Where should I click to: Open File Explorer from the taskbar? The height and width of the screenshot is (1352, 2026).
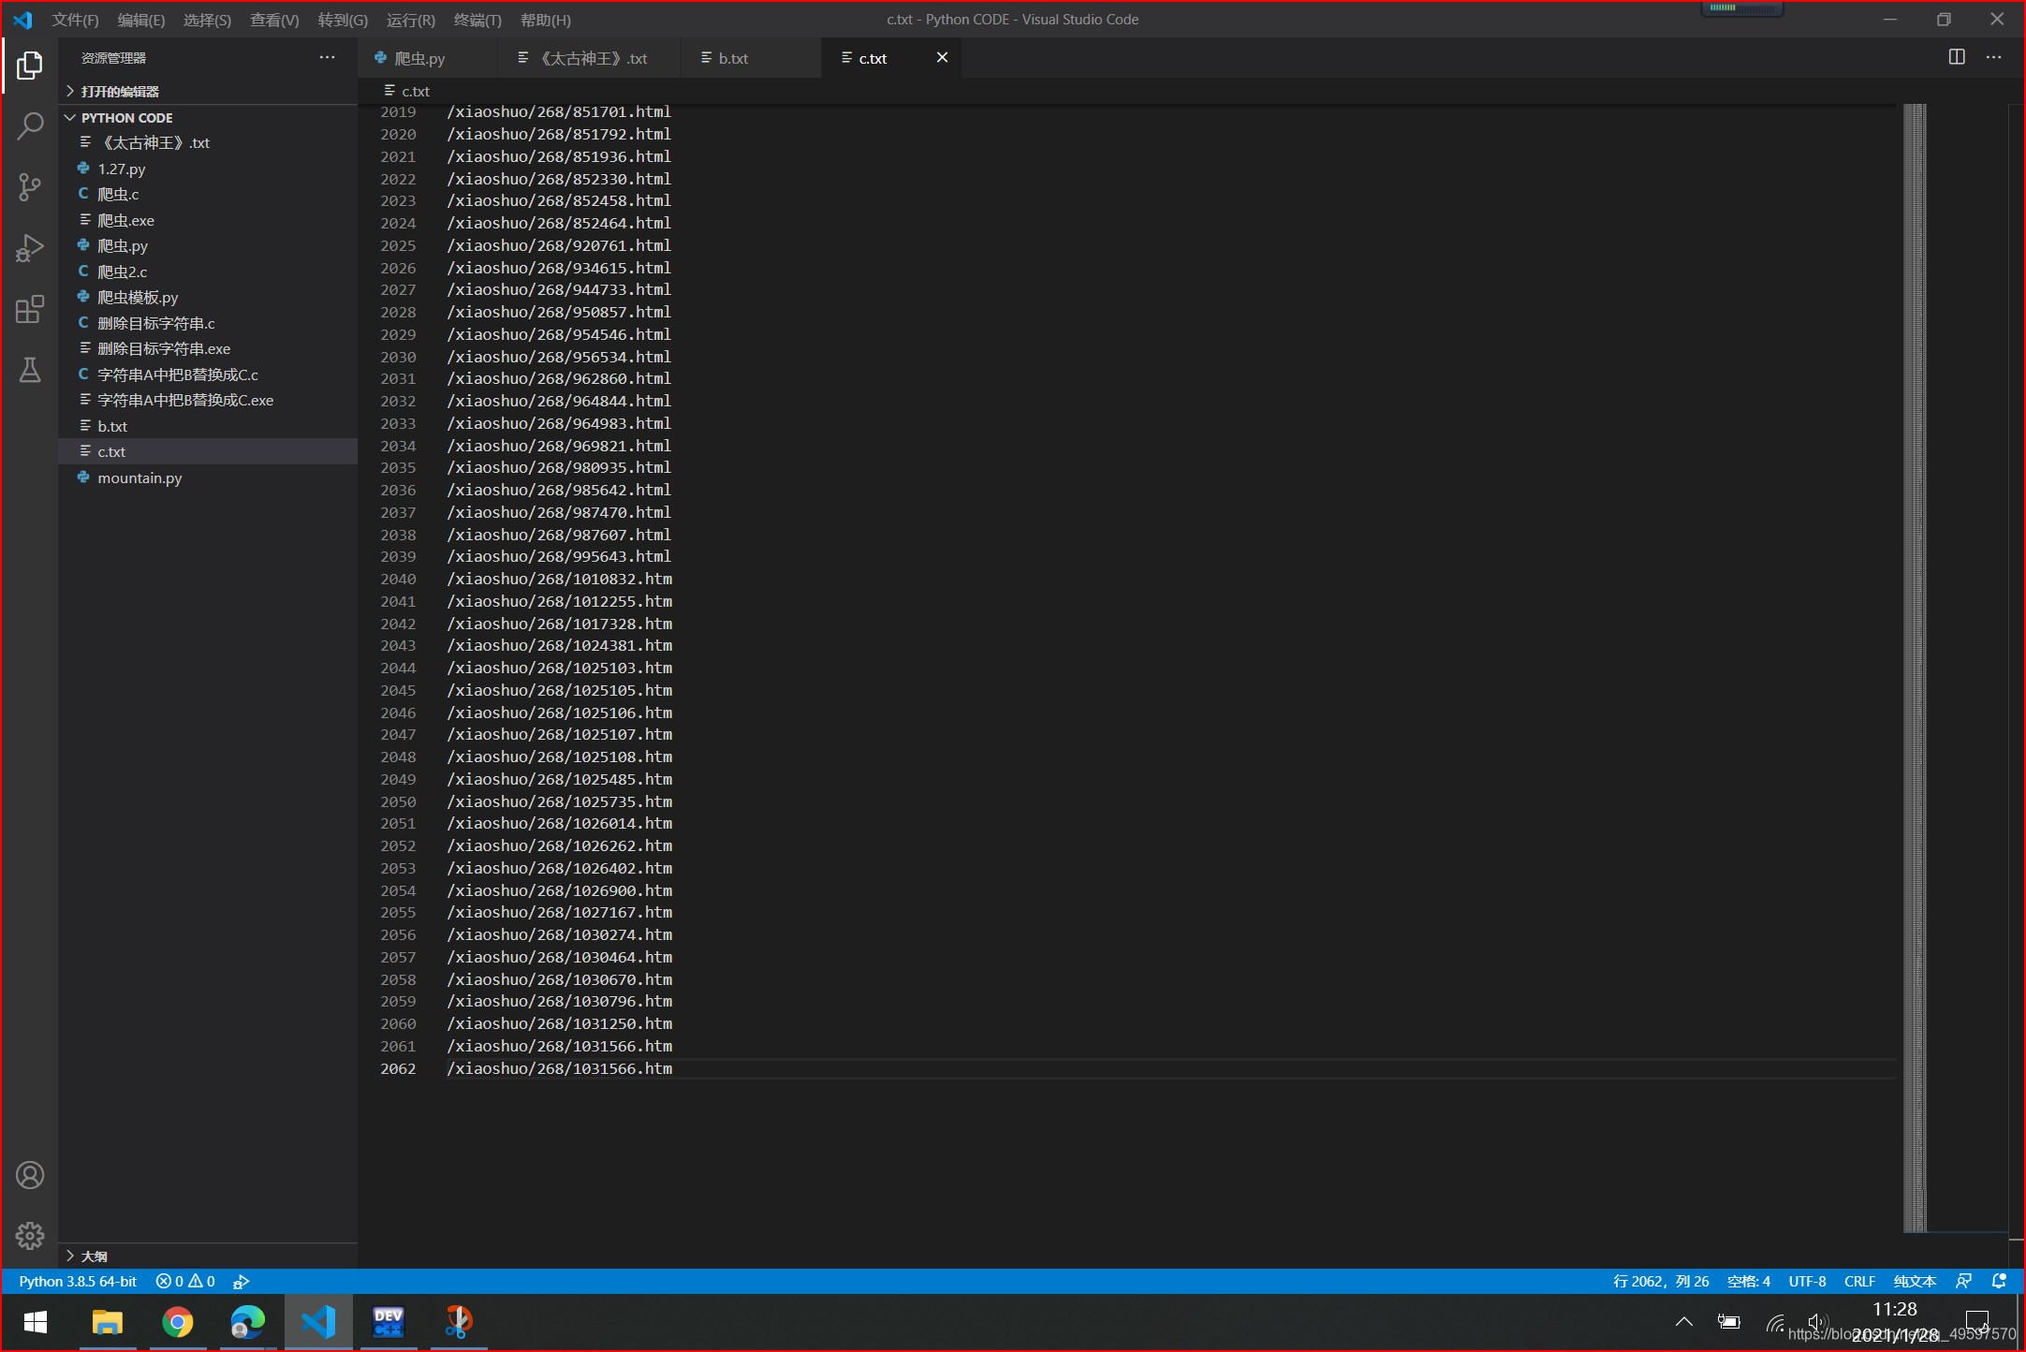(x=108, y=1322)
